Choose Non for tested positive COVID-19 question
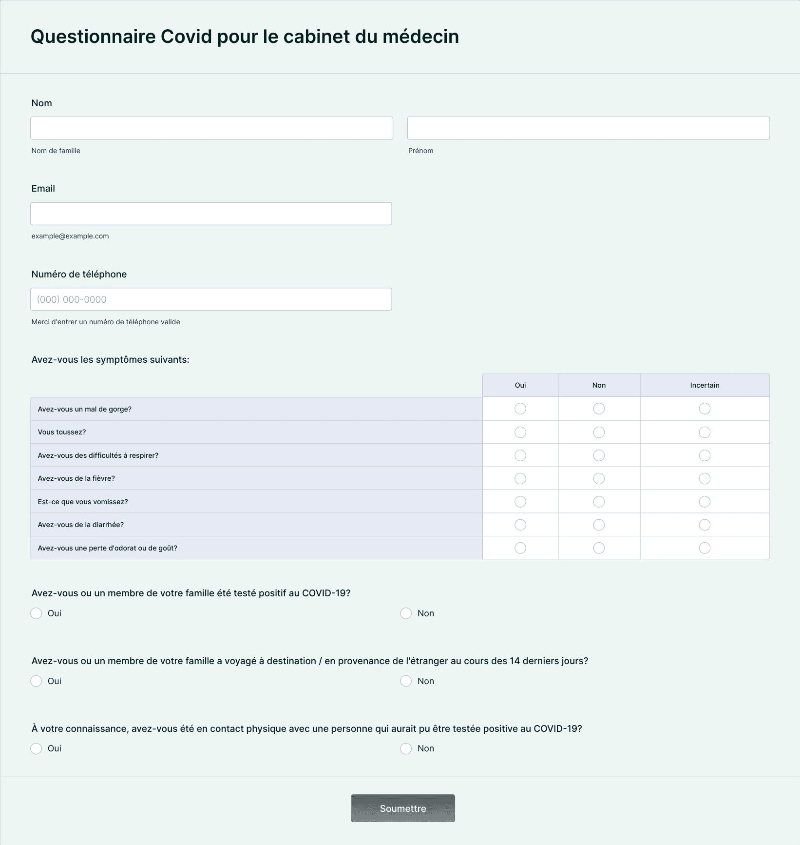 [x=406, y=613]
